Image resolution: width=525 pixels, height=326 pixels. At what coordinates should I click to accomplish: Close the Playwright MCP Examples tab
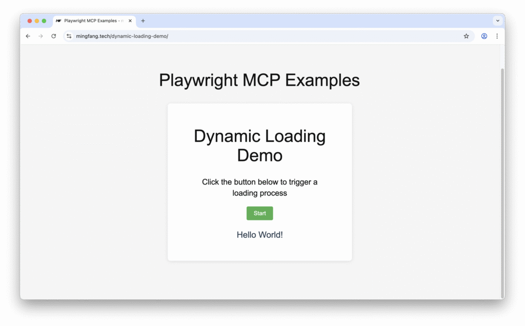click(x=130, y=21)
